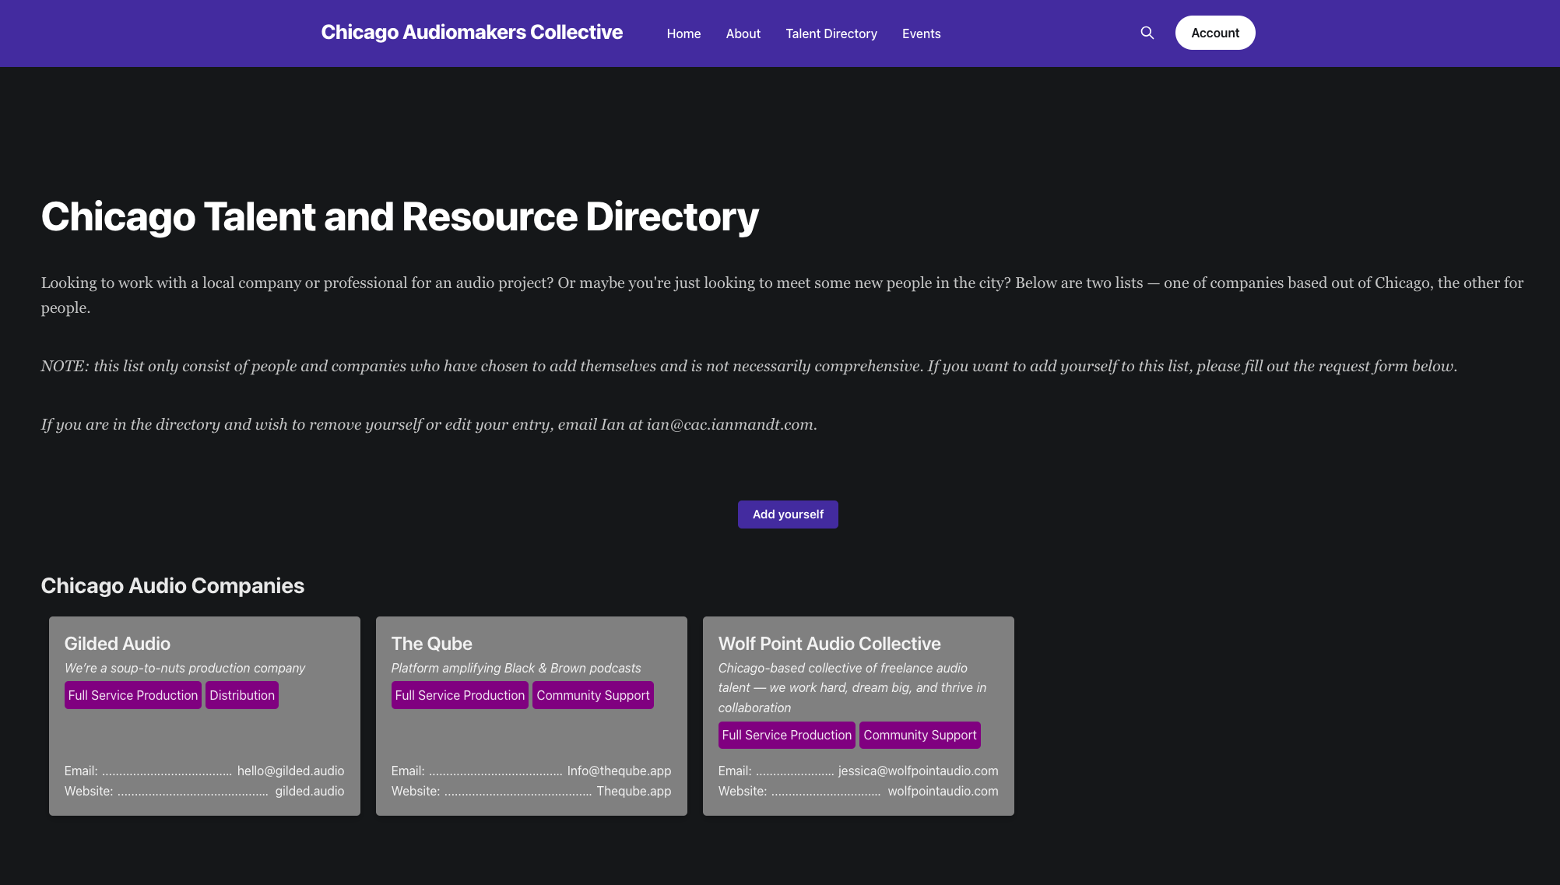
Task: Visit the gilded.audio website link
Action: pyautogui.click(x=310, y=791)
